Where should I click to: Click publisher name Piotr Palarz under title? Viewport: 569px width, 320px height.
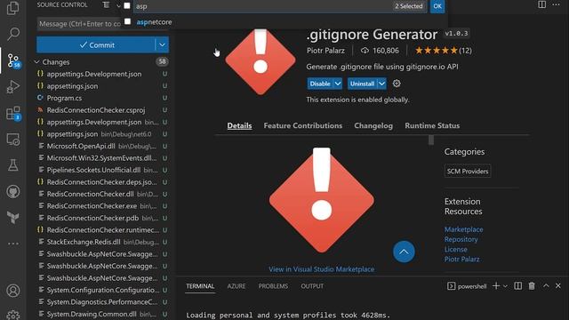click(325, 51)
